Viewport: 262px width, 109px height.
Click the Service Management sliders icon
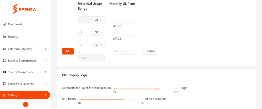pyautogui.click(x=5, y=83)
